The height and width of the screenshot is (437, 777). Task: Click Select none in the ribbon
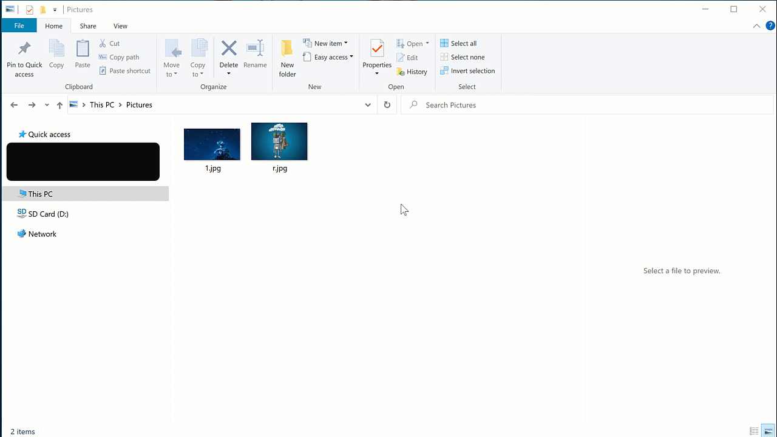[463, 57]
